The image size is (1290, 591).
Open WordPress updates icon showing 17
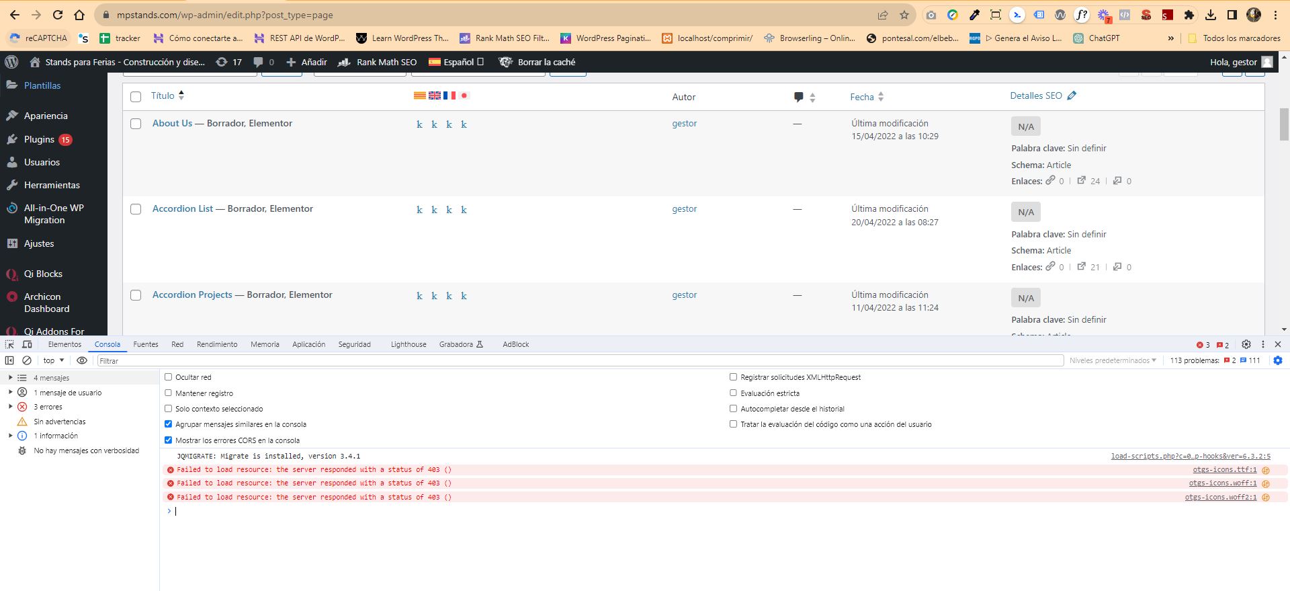(x=228, y=62)
